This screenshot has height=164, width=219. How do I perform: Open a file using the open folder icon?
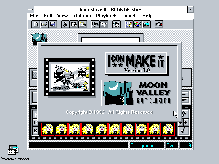coord(44,24)
